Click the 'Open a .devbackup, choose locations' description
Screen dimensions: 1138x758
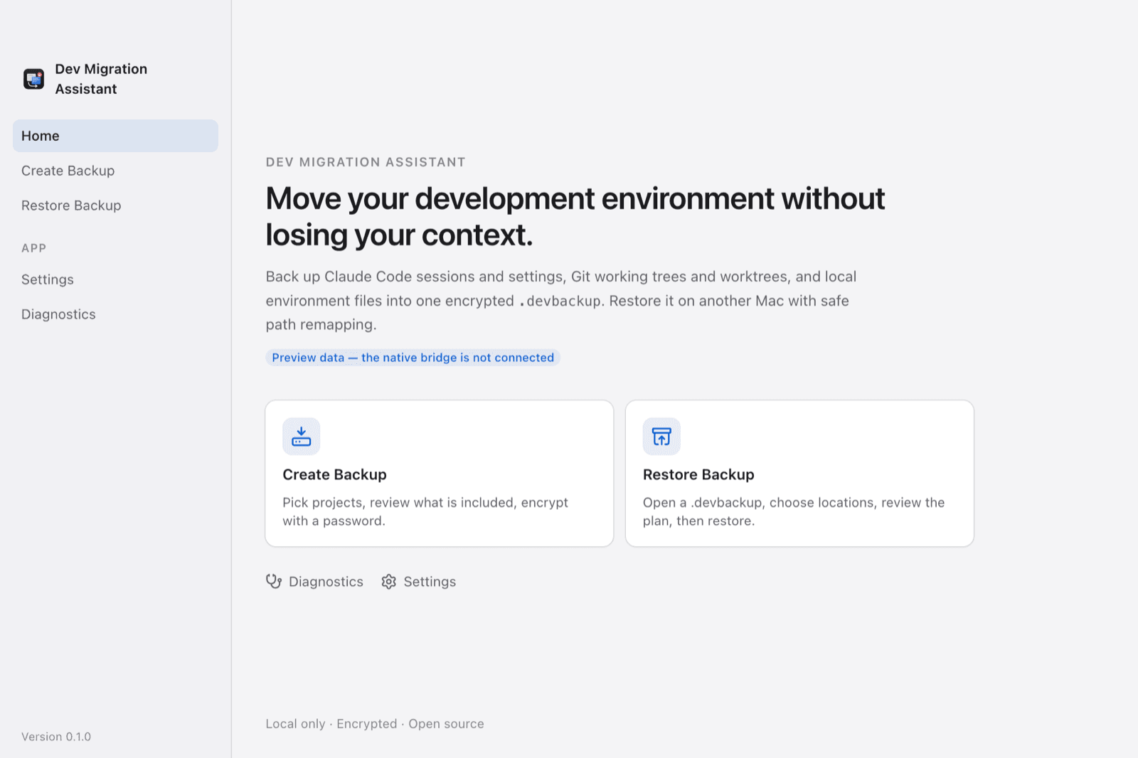click(x=794, y=511)
